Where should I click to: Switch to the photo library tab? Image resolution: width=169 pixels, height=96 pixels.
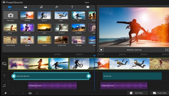click(x=25, y=7)
